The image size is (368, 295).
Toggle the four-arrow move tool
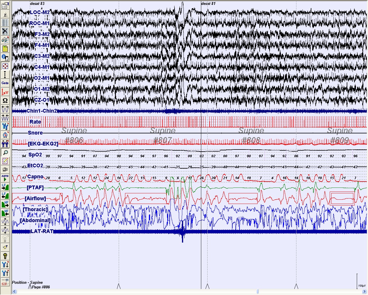click(x=5, y=66)
